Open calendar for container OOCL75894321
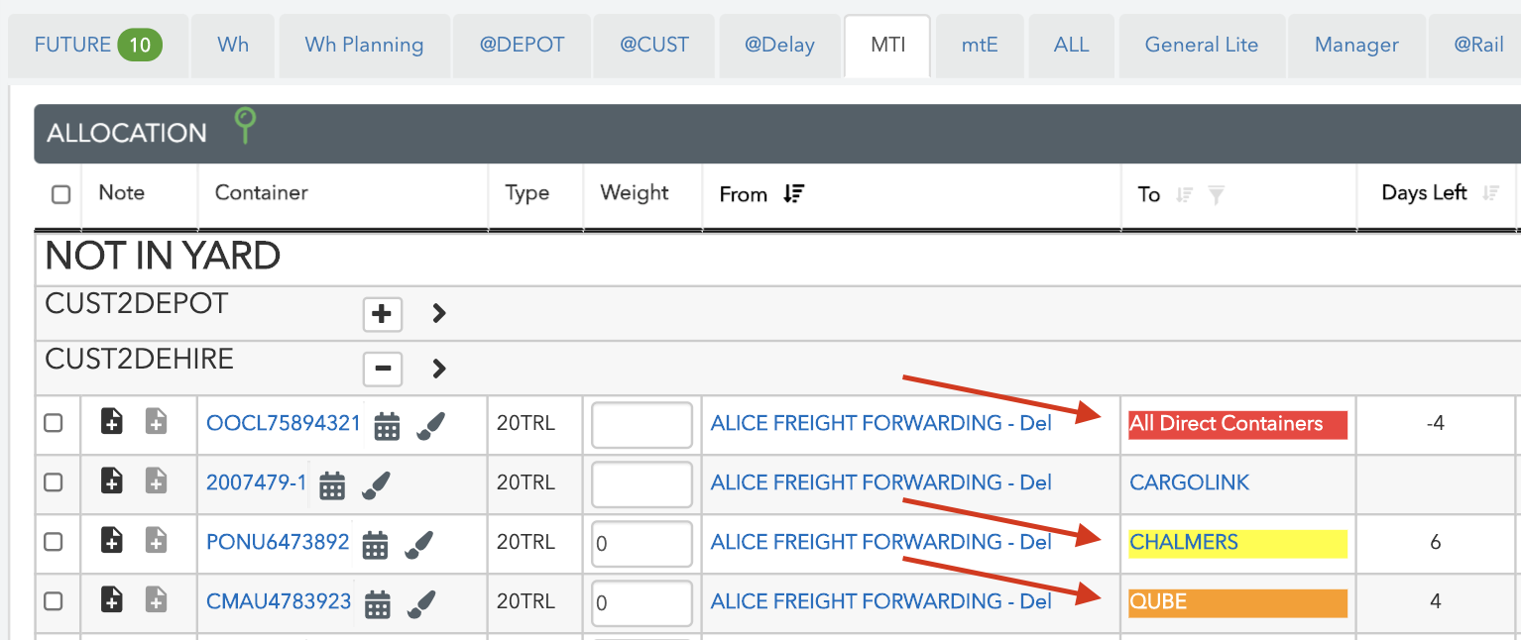1521x640 pixels. click(387, 427)
